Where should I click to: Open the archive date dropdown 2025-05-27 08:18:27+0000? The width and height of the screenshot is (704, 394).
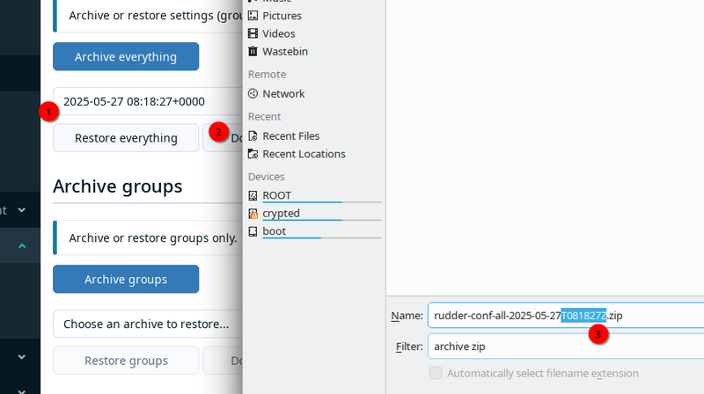148,101
